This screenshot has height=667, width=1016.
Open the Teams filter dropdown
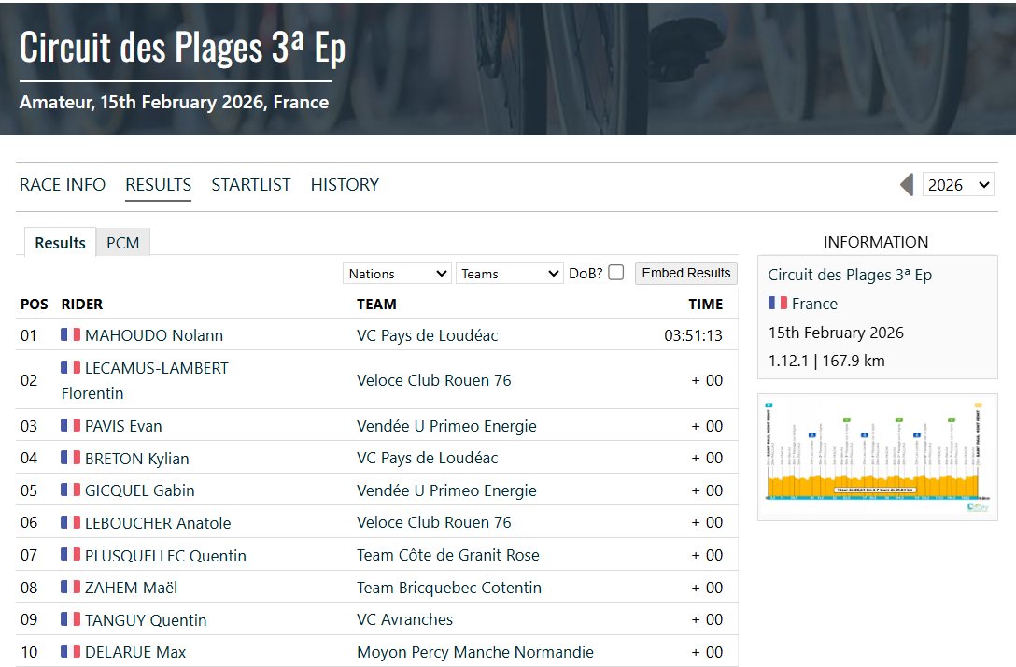509,274
